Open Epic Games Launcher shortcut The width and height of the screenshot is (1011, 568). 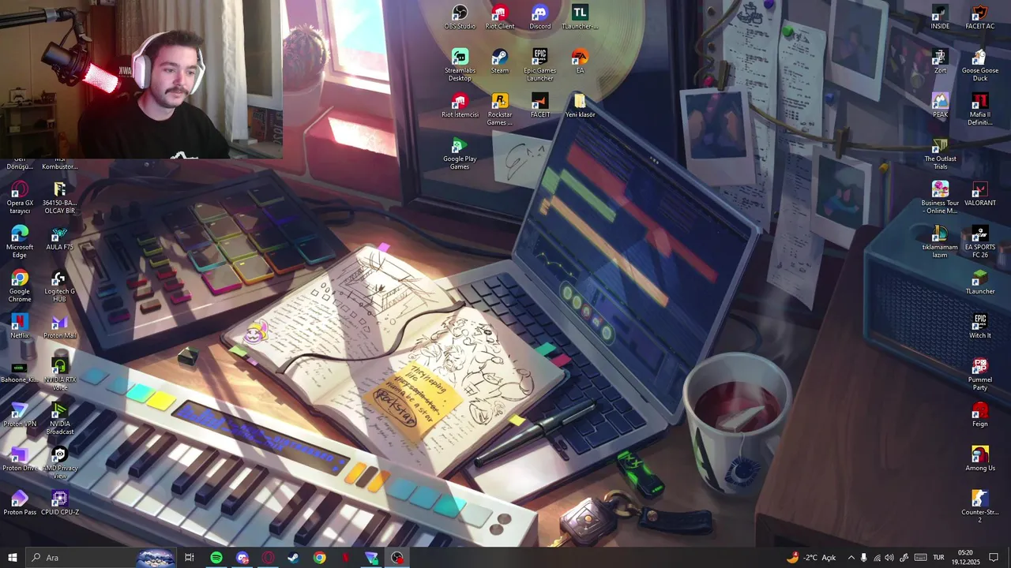pyautogui.click(x=540, y=65)
